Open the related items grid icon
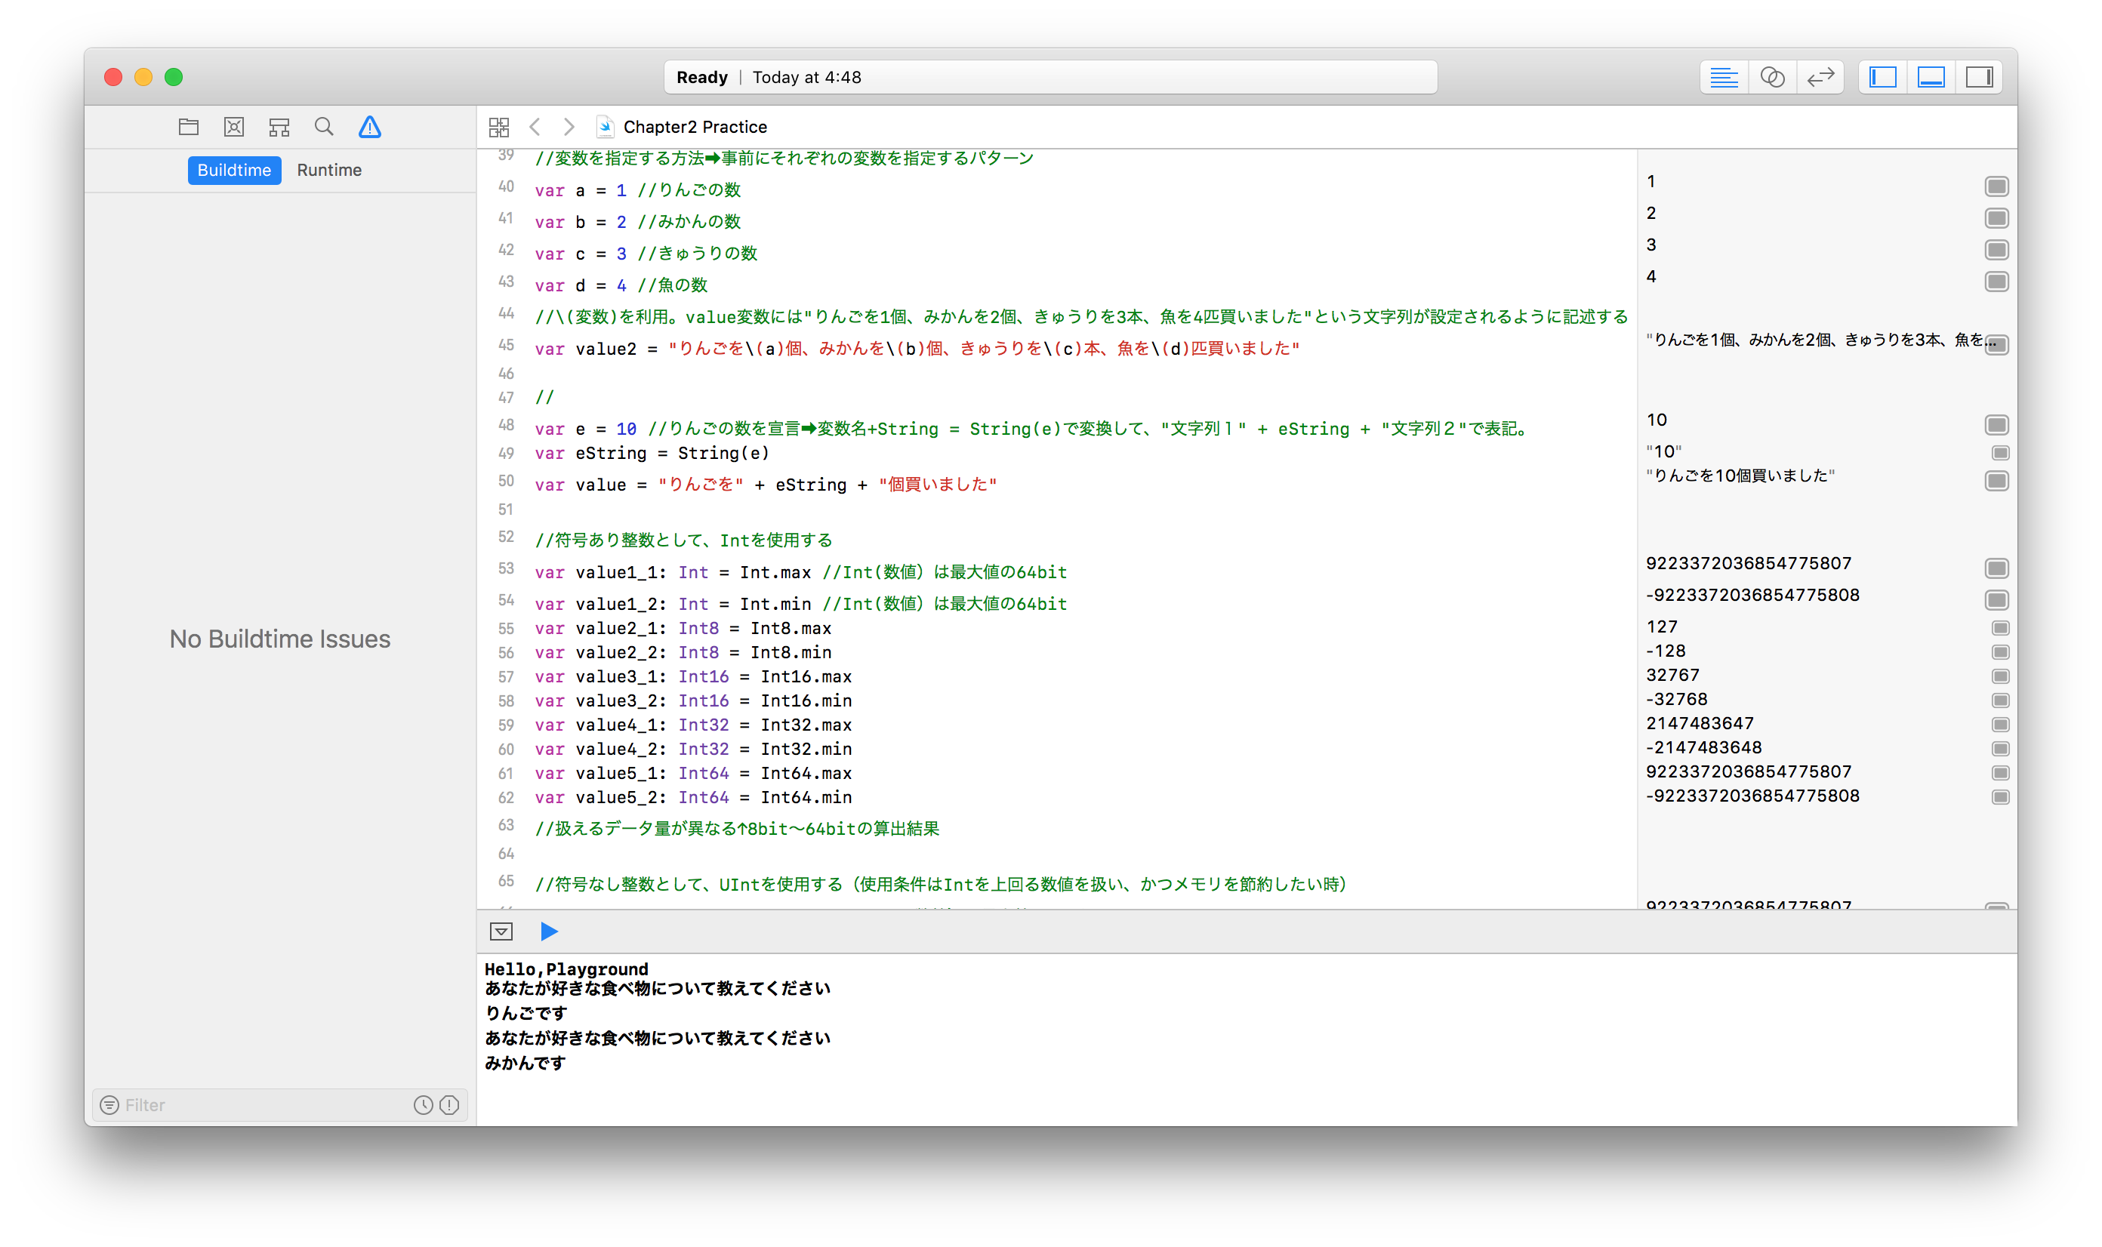The image size is (2102, 1247). (x=499, y=127)
